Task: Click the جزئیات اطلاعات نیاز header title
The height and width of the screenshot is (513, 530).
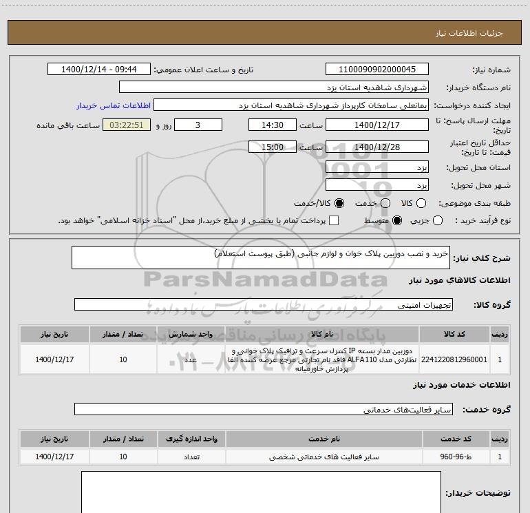Action: click(469, 33)
